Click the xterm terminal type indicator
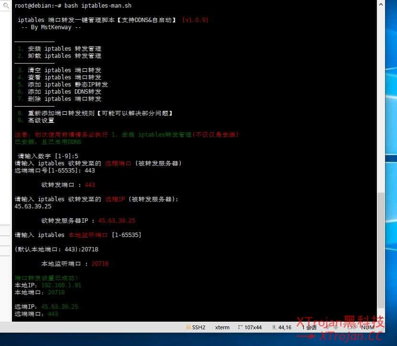 click(x=221, y=327)
